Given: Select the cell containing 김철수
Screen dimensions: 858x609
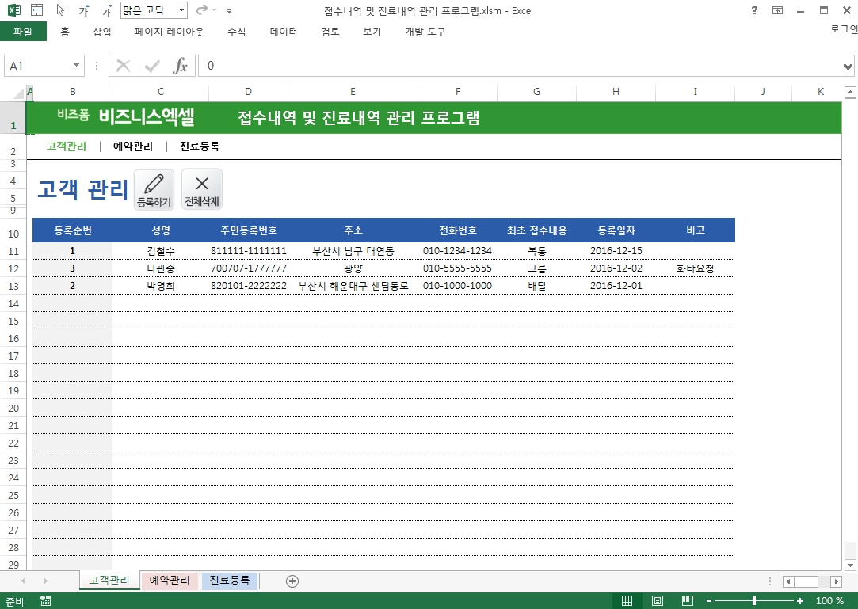Looking at the screenshot, I should point(161,251).
